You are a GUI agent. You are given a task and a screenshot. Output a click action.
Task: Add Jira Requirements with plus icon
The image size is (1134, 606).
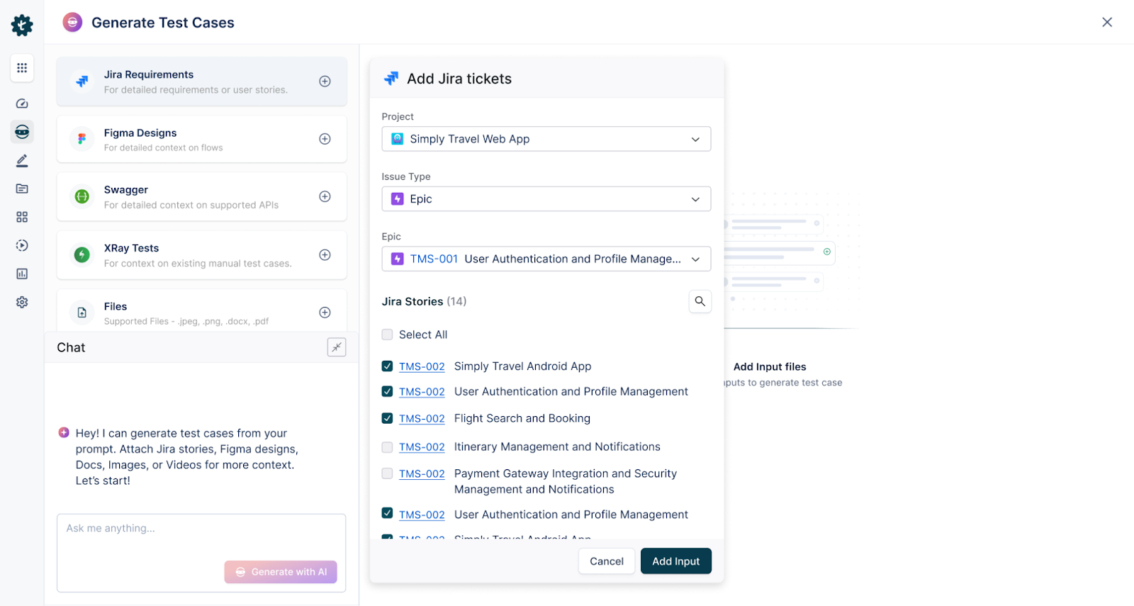(325, 82)
